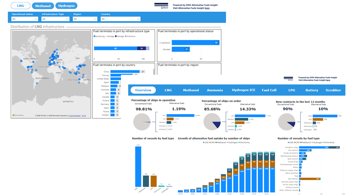Open the Infrastructure Type dropdown
Image resolution: width=352 pixels, height=195 pixels.
(x=55, y=19)
